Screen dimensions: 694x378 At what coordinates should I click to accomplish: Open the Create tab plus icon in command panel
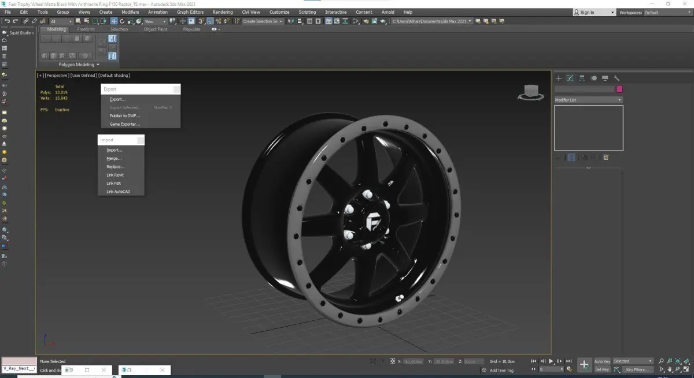559,78
